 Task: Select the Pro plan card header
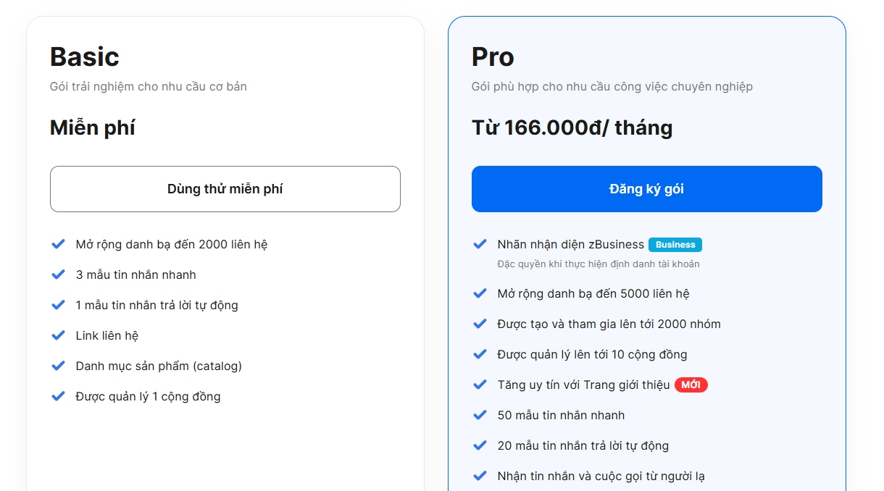pos(492,56)
